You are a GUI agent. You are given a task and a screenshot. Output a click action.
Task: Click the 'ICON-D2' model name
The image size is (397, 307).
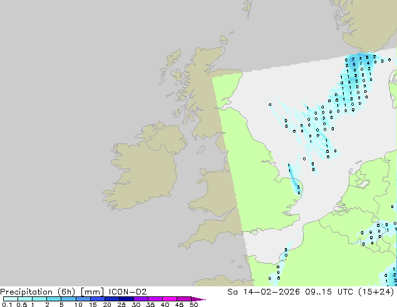pos(128,292)
